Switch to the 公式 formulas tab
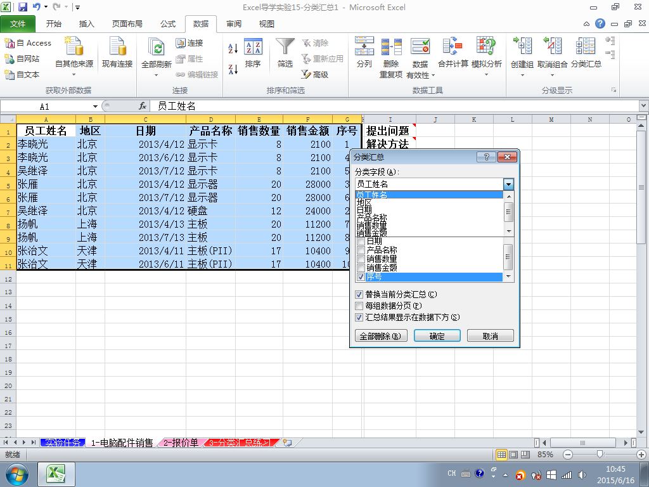649x487 pixels. point(168,24)
